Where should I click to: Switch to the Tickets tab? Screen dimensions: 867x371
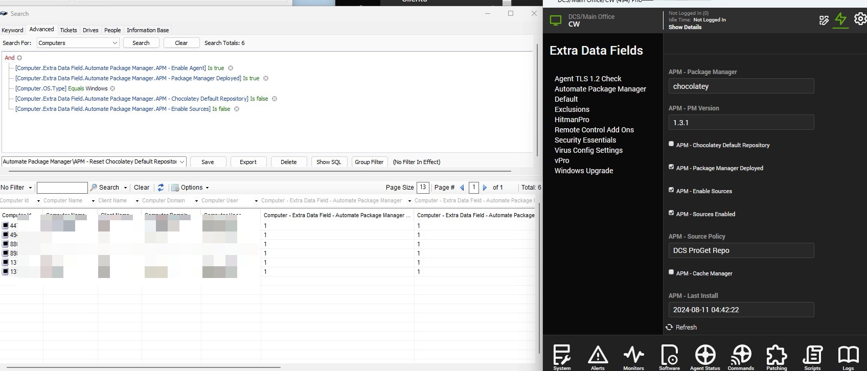(68, 30)
